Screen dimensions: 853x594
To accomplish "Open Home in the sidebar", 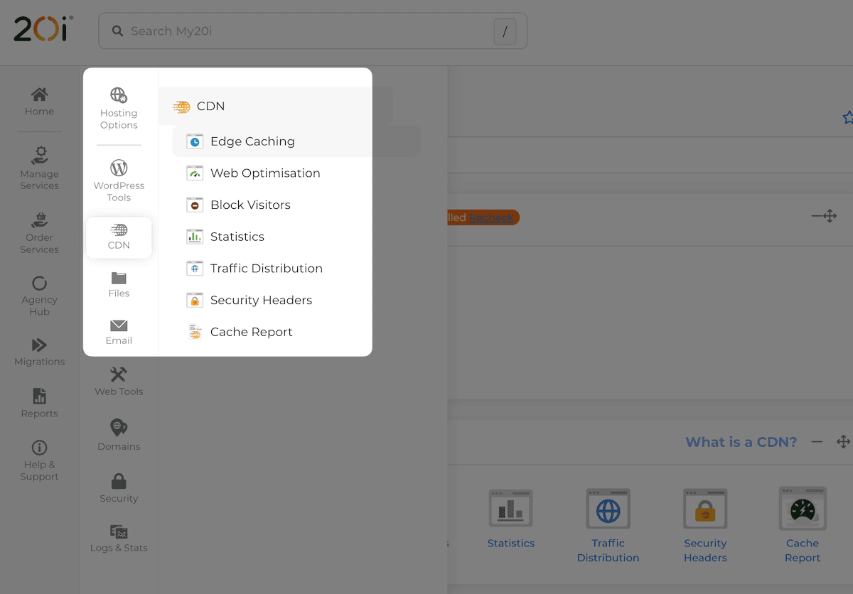I will coord(40,102).
